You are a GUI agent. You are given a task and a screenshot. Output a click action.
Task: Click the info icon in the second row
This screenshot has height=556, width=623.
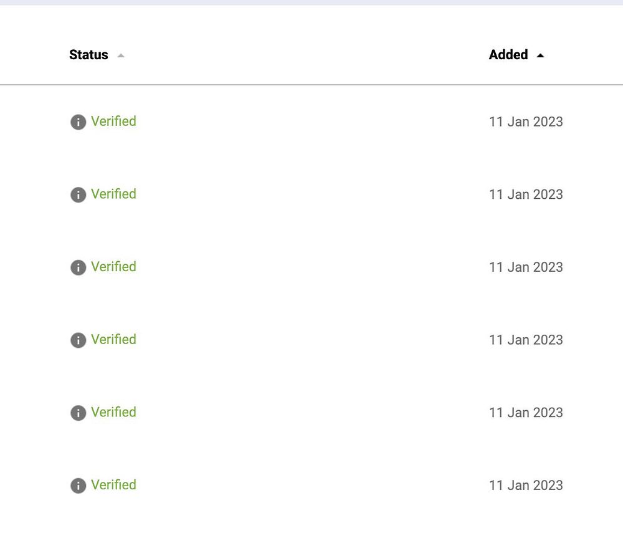(x=78, y=195)
